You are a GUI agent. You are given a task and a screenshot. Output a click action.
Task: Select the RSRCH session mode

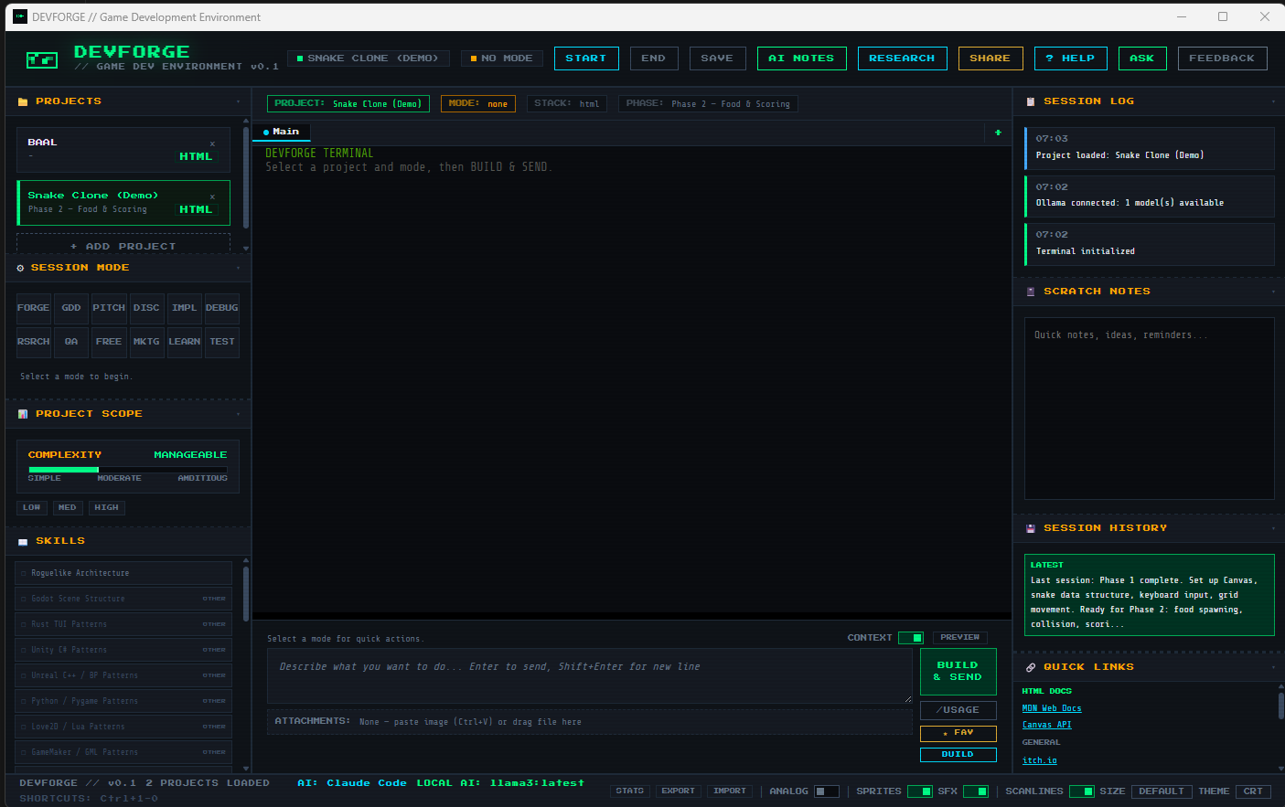[34, 342]
